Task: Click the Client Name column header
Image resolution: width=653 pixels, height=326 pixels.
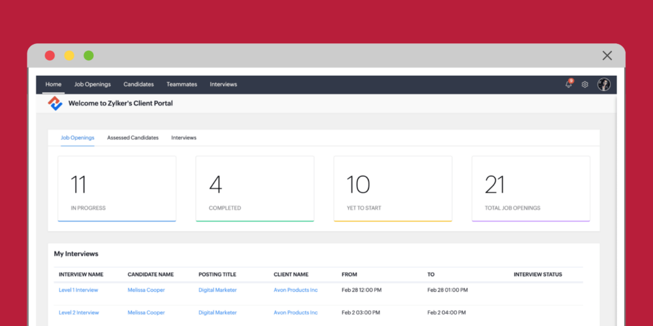Action: [x=291, y=274]
